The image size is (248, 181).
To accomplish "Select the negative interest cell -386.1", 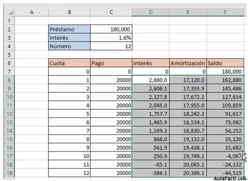I will (151, 173).
